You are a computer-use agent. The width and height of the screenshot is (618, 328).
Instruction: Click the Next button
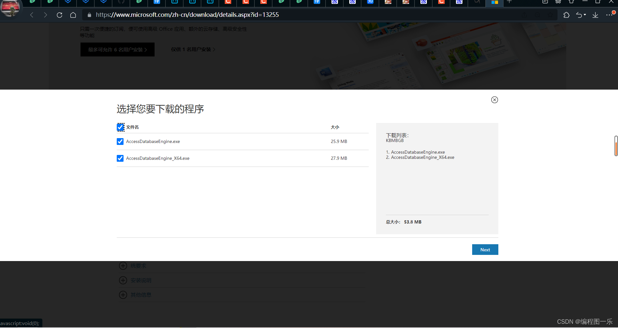485,249
